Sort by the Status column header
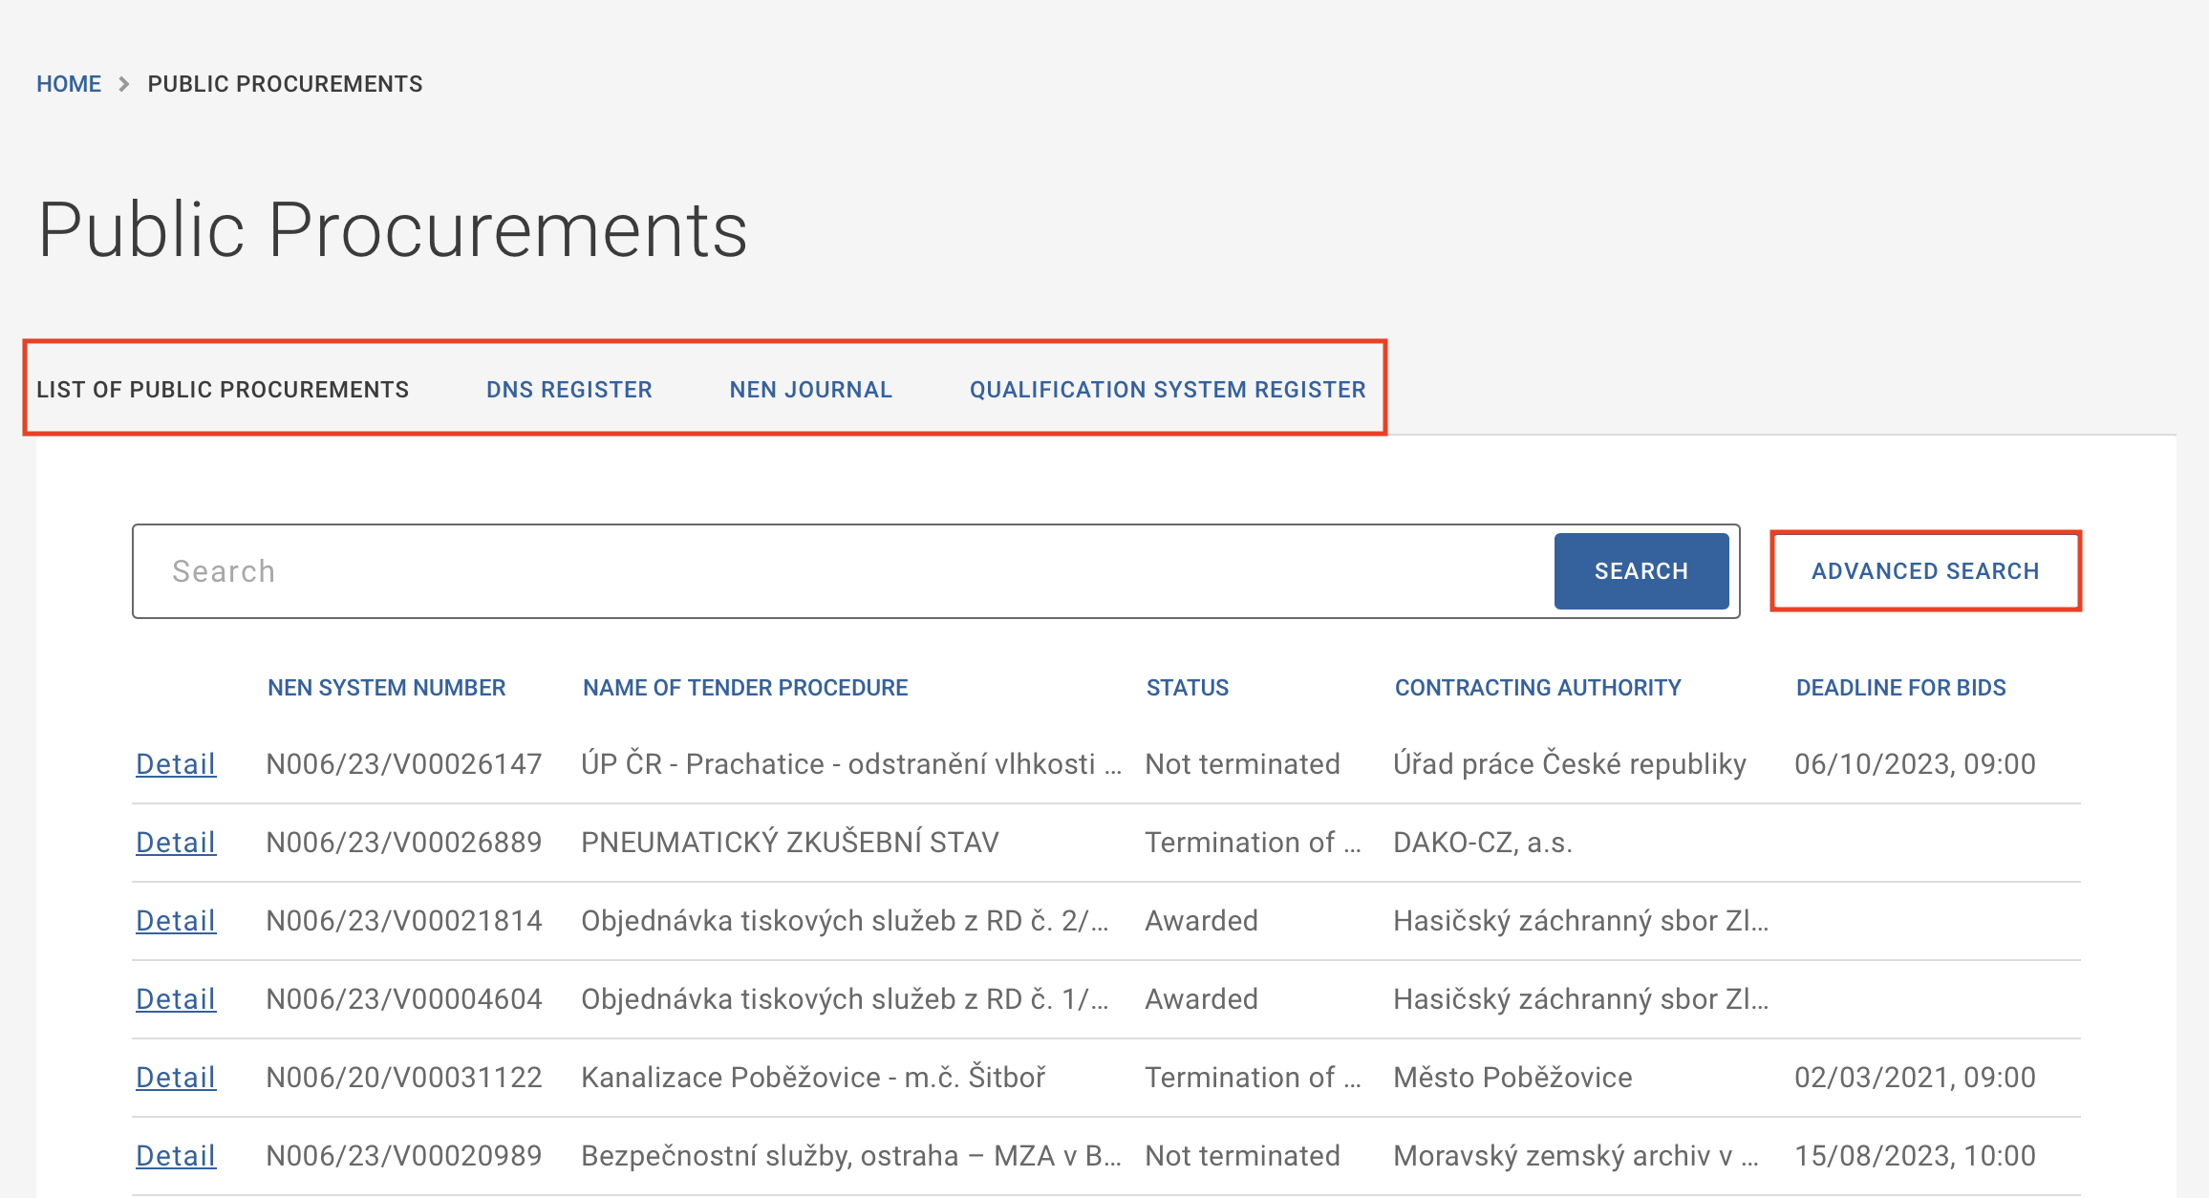Viewport: 2209px width, 1198px height. [x=1187, y=688]
